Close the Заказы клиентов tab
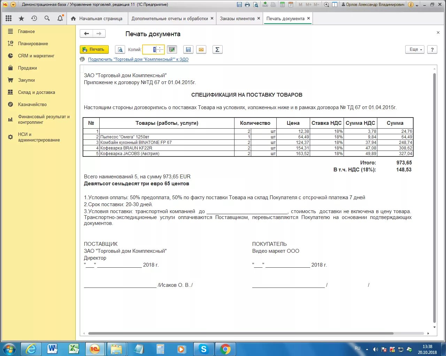Viewport: 446px width, 356px height. tap(259, 18)
